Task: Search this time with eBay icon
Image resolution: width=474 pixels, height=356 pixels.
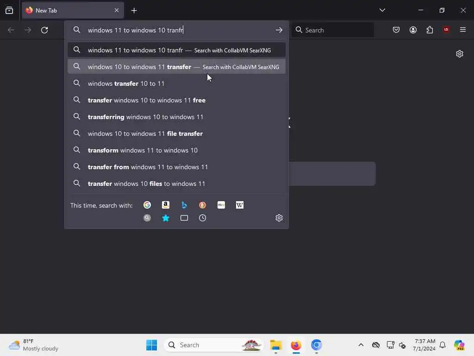Action: 221,205
